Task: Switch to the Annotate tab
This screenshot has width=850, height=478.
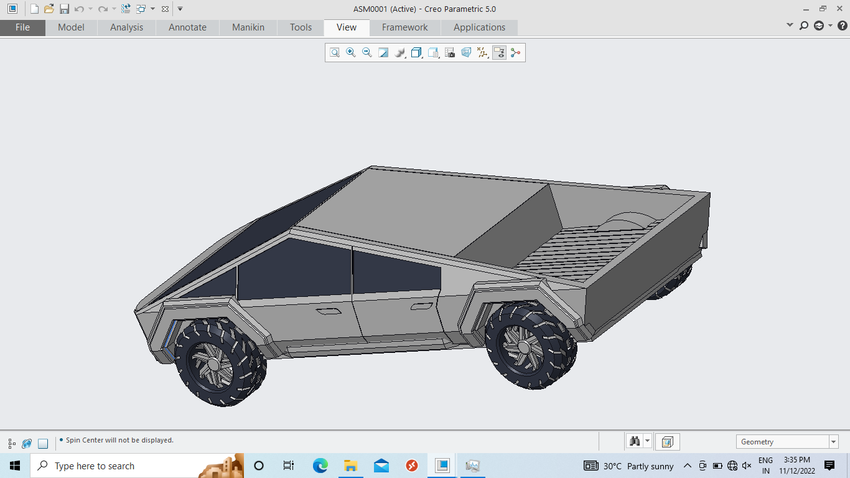Action: (187, 27)
